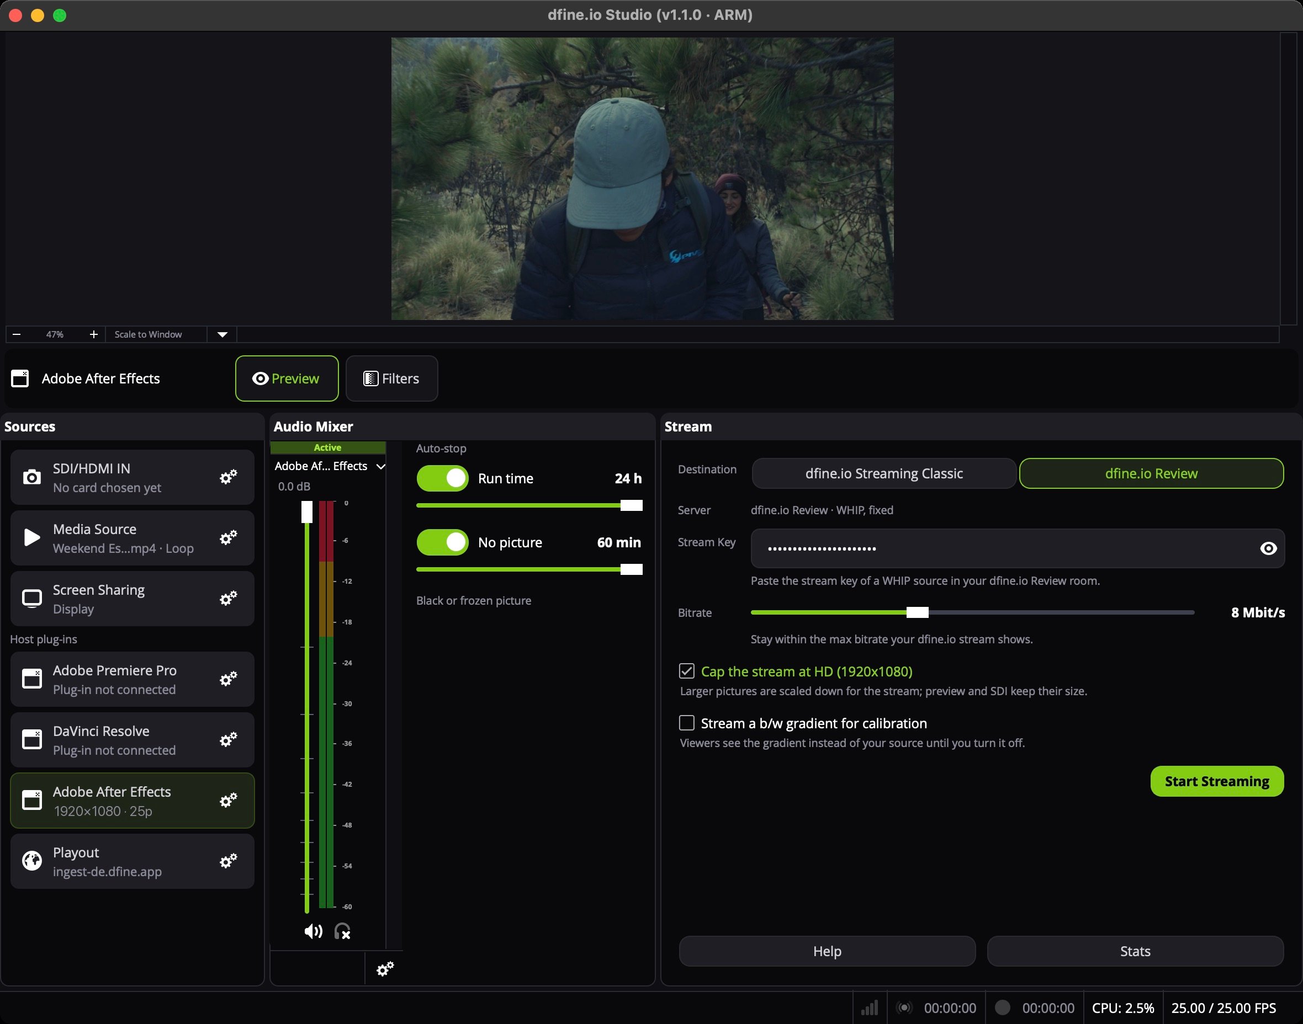Open settings gear for Adobe Premiere Pro plug-in
Screen dimensions: 1303x1024
[x=228, y=679]
